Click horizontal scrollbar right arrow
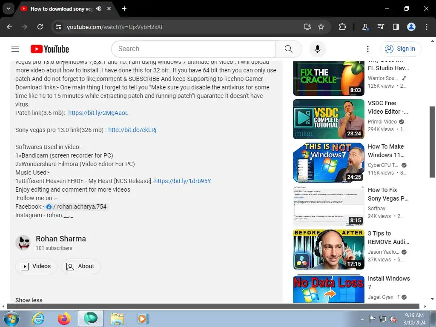 [x=425, y=306]
